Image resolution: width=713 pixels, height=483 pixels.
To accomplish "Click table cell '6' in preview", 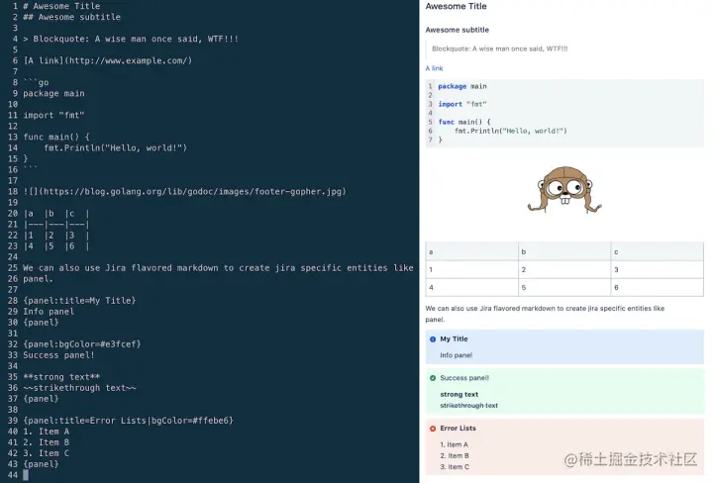I will 657,288.
